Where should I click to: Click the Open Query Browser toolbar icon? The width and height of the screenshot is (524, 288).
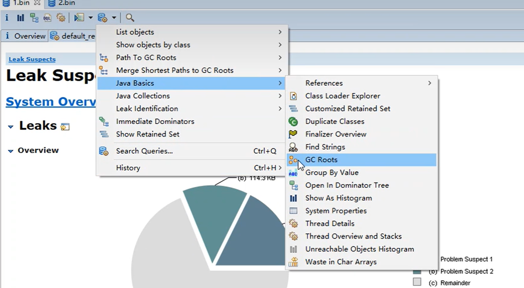tap(102, 18)
